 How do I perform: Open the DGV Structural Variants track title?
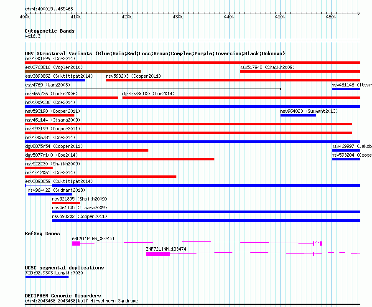(155, 53)
